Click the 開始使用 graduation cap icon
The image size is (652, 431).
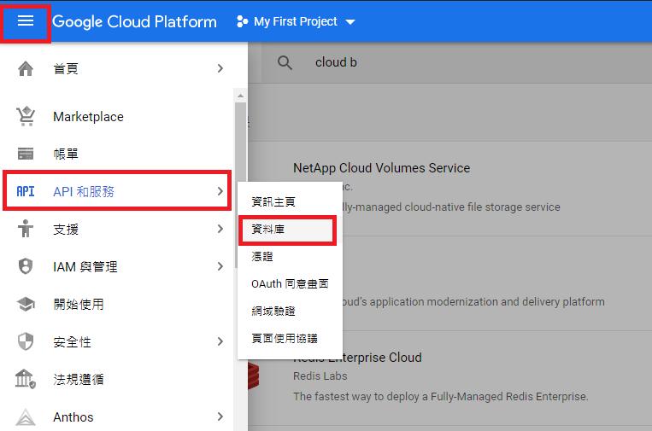pos(26,304)
